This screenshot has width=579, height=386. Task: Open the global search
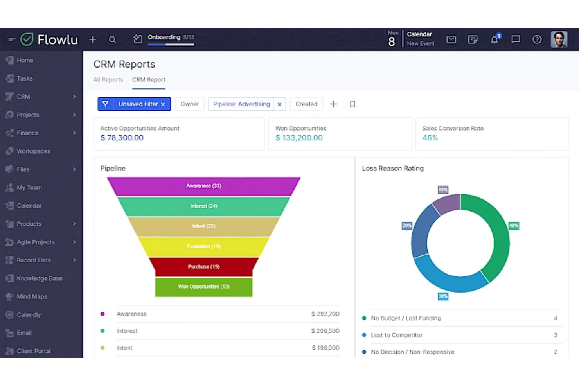[x=113, y=39]
